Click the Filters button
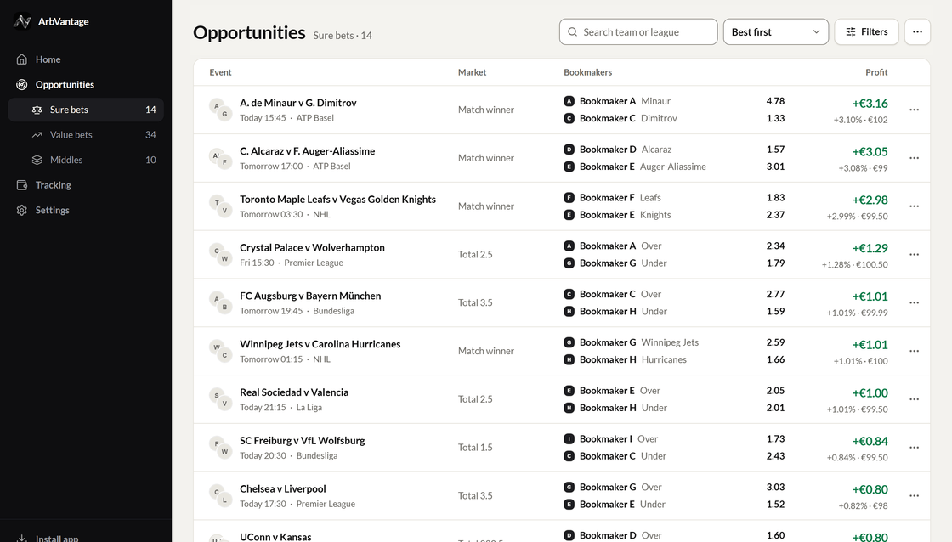 coord(867,31)
